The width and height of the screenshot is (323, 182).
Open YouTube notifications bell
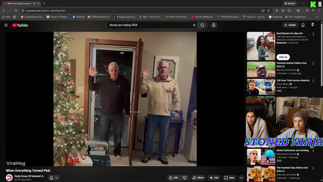[303, 25]
